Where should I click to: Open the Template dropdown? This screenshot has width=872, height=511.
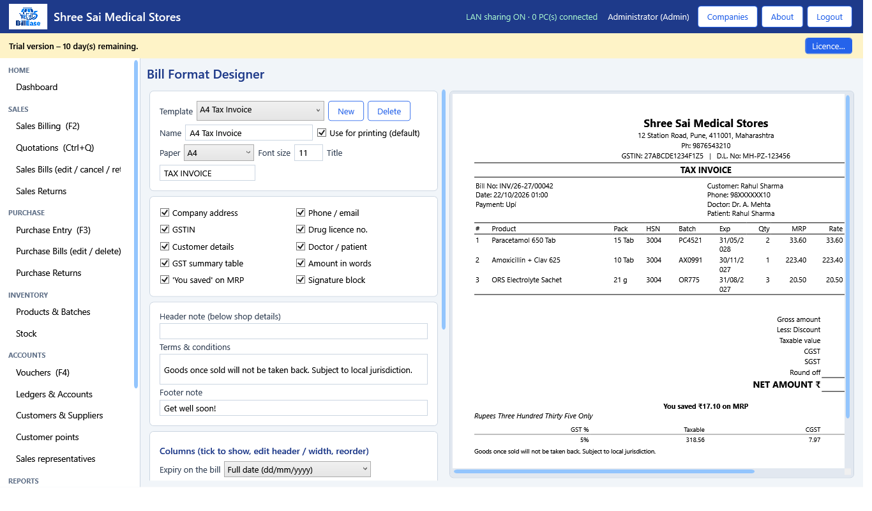click(x=260, y=111)
